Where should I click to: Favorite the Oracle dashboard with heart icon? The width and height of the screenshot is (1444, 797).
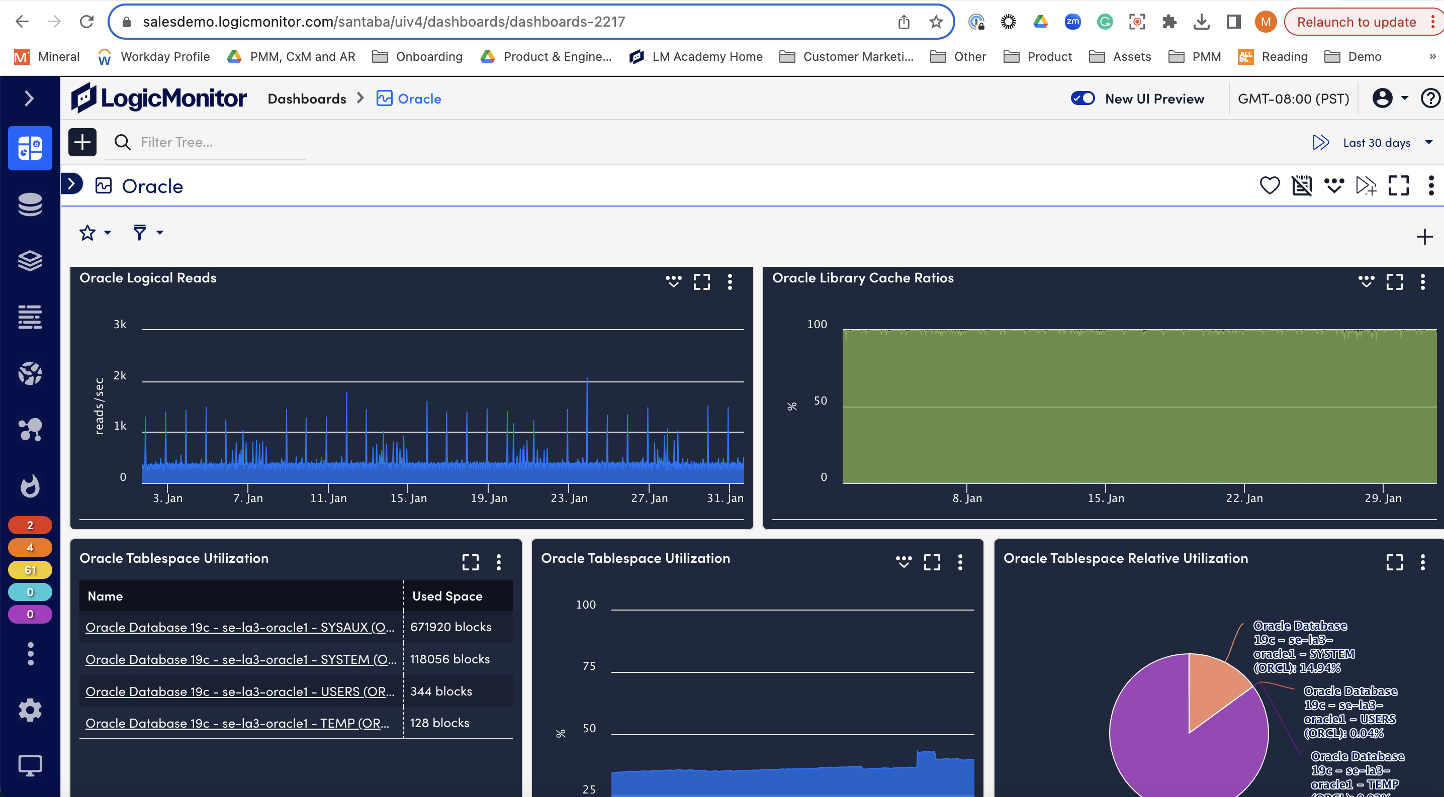pos(1270,185)
